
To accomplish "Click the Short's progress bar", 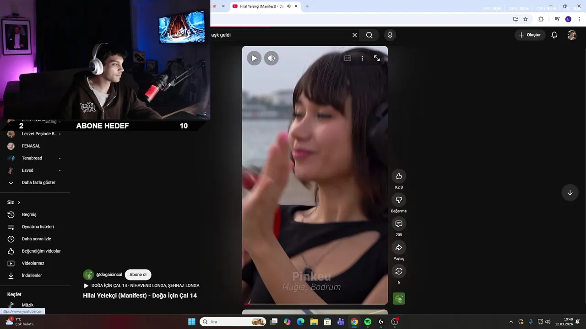I will click(315, 303).
